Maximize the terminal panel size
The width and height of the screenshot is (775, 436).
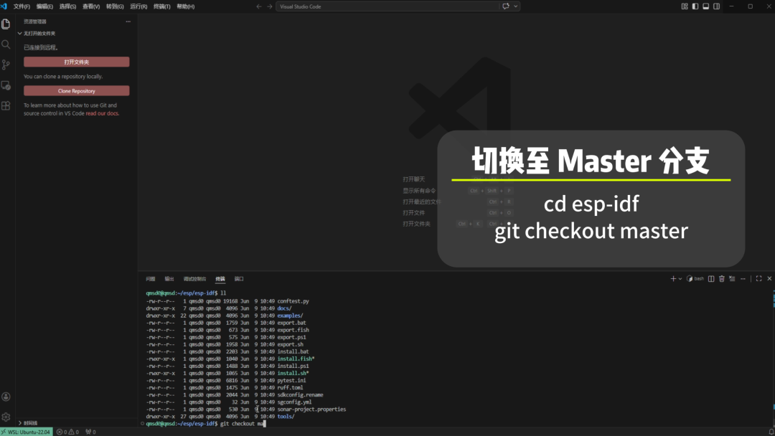click(758, 278)
